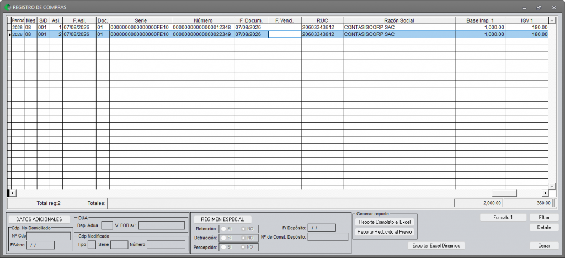
Task: Click the F. Asi. column header
Action: [x=79, y=20]
